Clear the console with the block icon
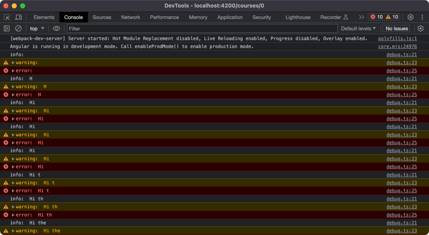 (x=18, y=28)
